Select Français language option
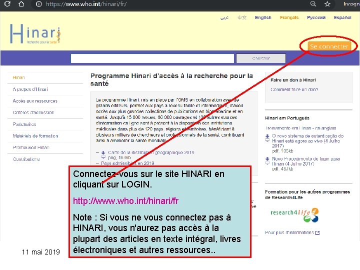The width and height of the screenshot is (360, 270). 289,17
